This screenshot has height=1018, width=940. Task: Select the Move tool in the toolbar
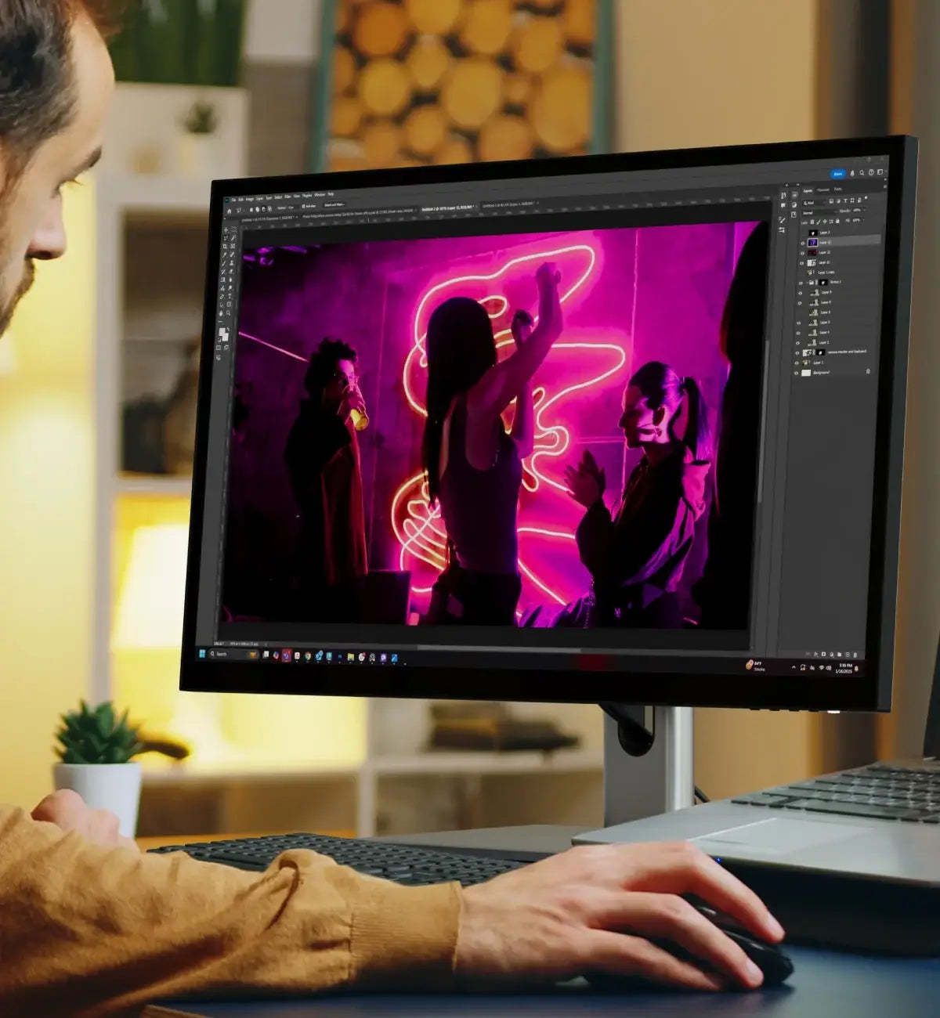click(x=226, y=230)
